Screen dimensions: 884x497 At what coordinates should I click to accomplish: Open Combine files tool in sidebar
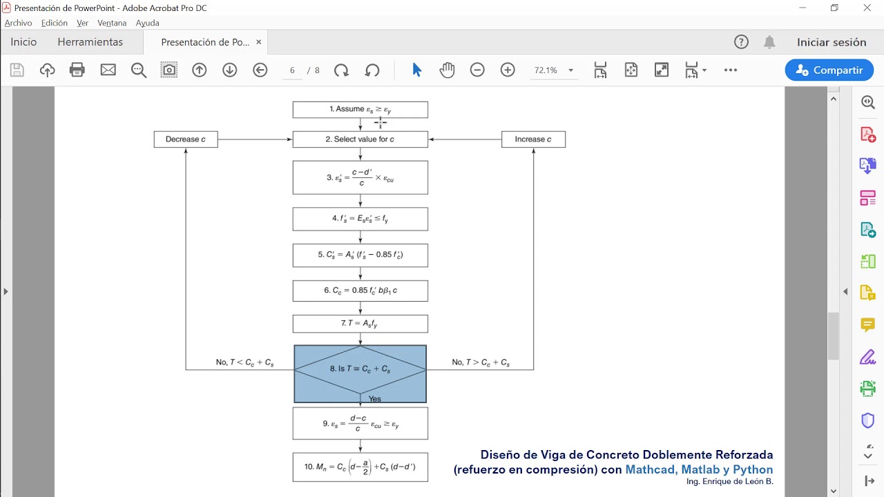[868, 166]
